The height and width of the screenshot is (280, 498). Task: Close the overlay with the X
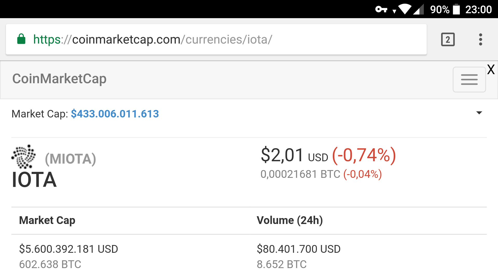pyautogui.click(x=491, y=69)
